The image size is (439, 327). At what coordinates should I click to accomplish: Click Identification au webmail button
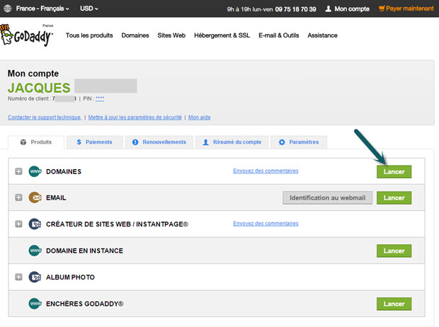click(x=327, y=197)
